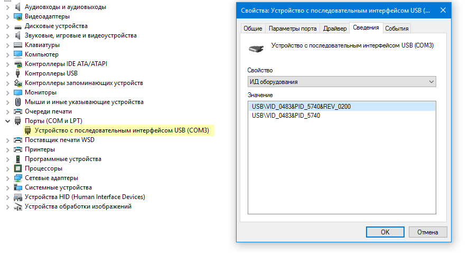Click the Процессоры processor icon
The image size is (469, 265).
(18, 168)
